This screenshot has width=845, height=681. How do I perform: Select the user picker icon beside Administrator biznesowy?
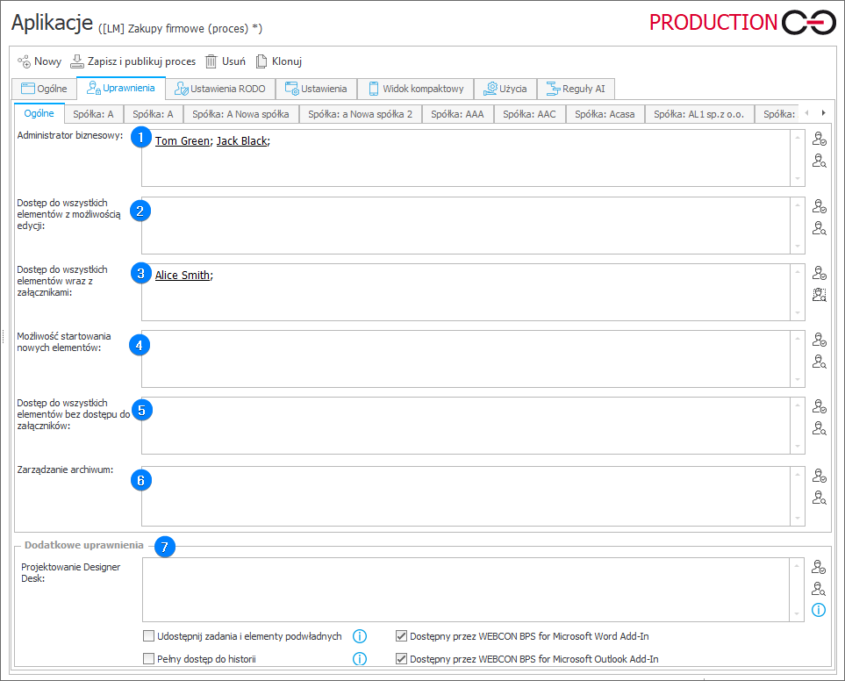pyautogui.click(x=819, y=138)
